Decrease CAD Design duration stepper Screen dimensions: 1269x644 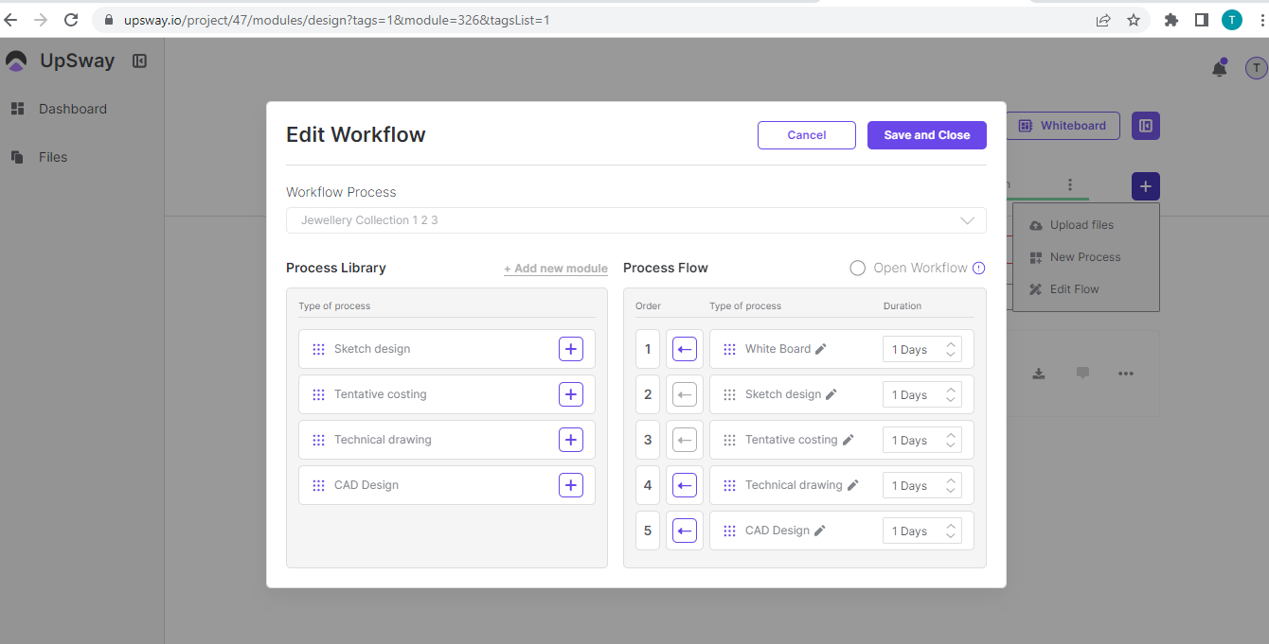point(951,536)
